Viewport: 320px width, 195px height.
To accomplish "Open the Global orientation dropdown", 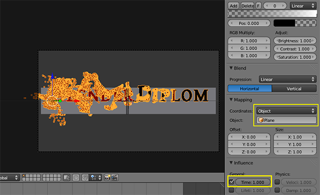I will (x=10, y=177).
